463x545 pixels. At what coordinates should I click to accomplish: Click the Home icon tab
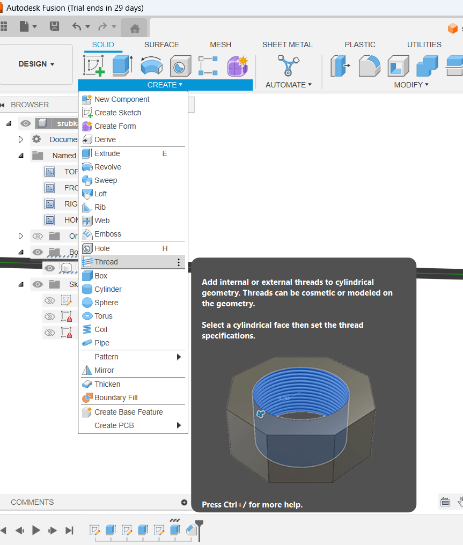point(135,28)
